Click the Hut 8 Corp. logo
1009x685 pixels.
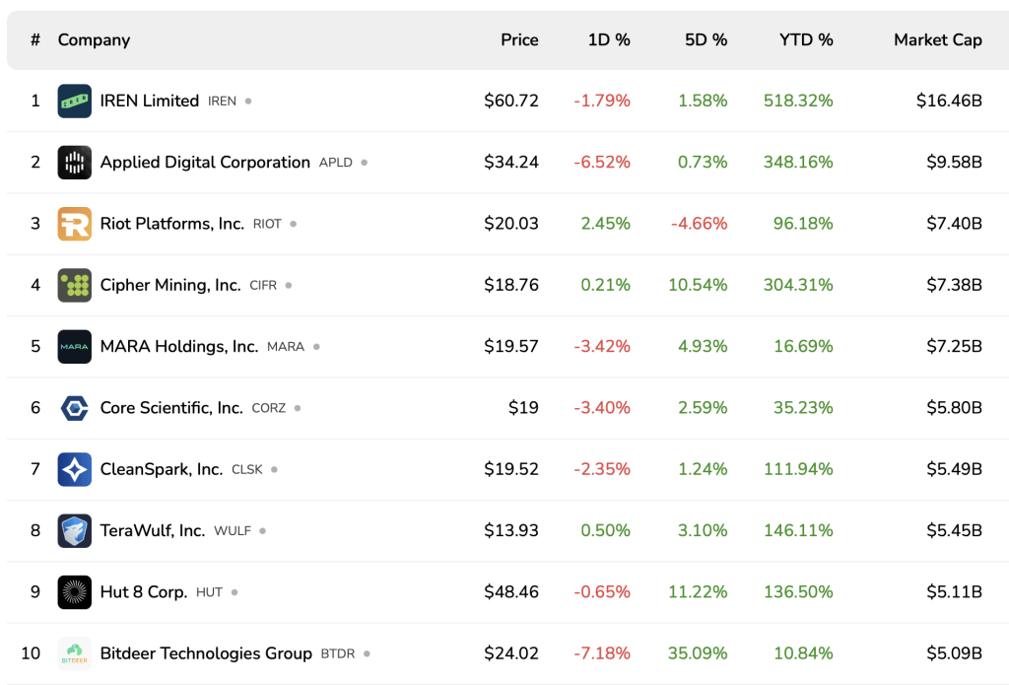coord(75,592)
